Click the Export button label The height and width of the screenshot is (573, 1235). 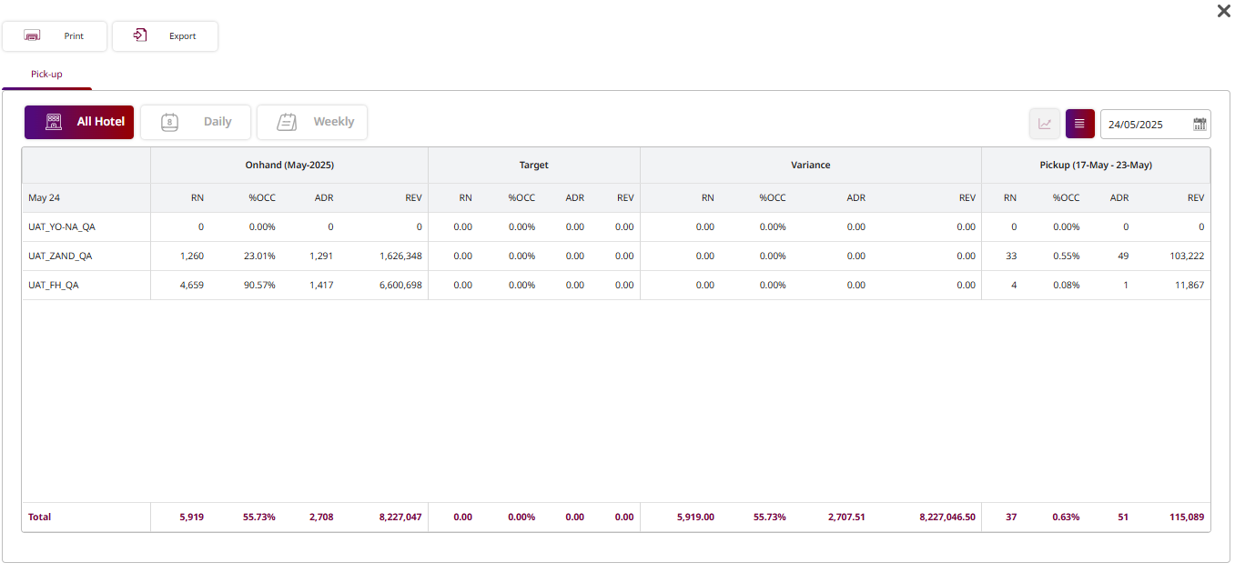click(183, 36)
